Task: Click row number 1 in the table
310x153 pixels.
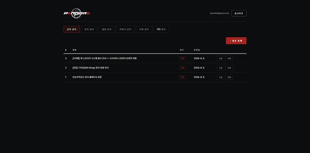Action: 66,77
